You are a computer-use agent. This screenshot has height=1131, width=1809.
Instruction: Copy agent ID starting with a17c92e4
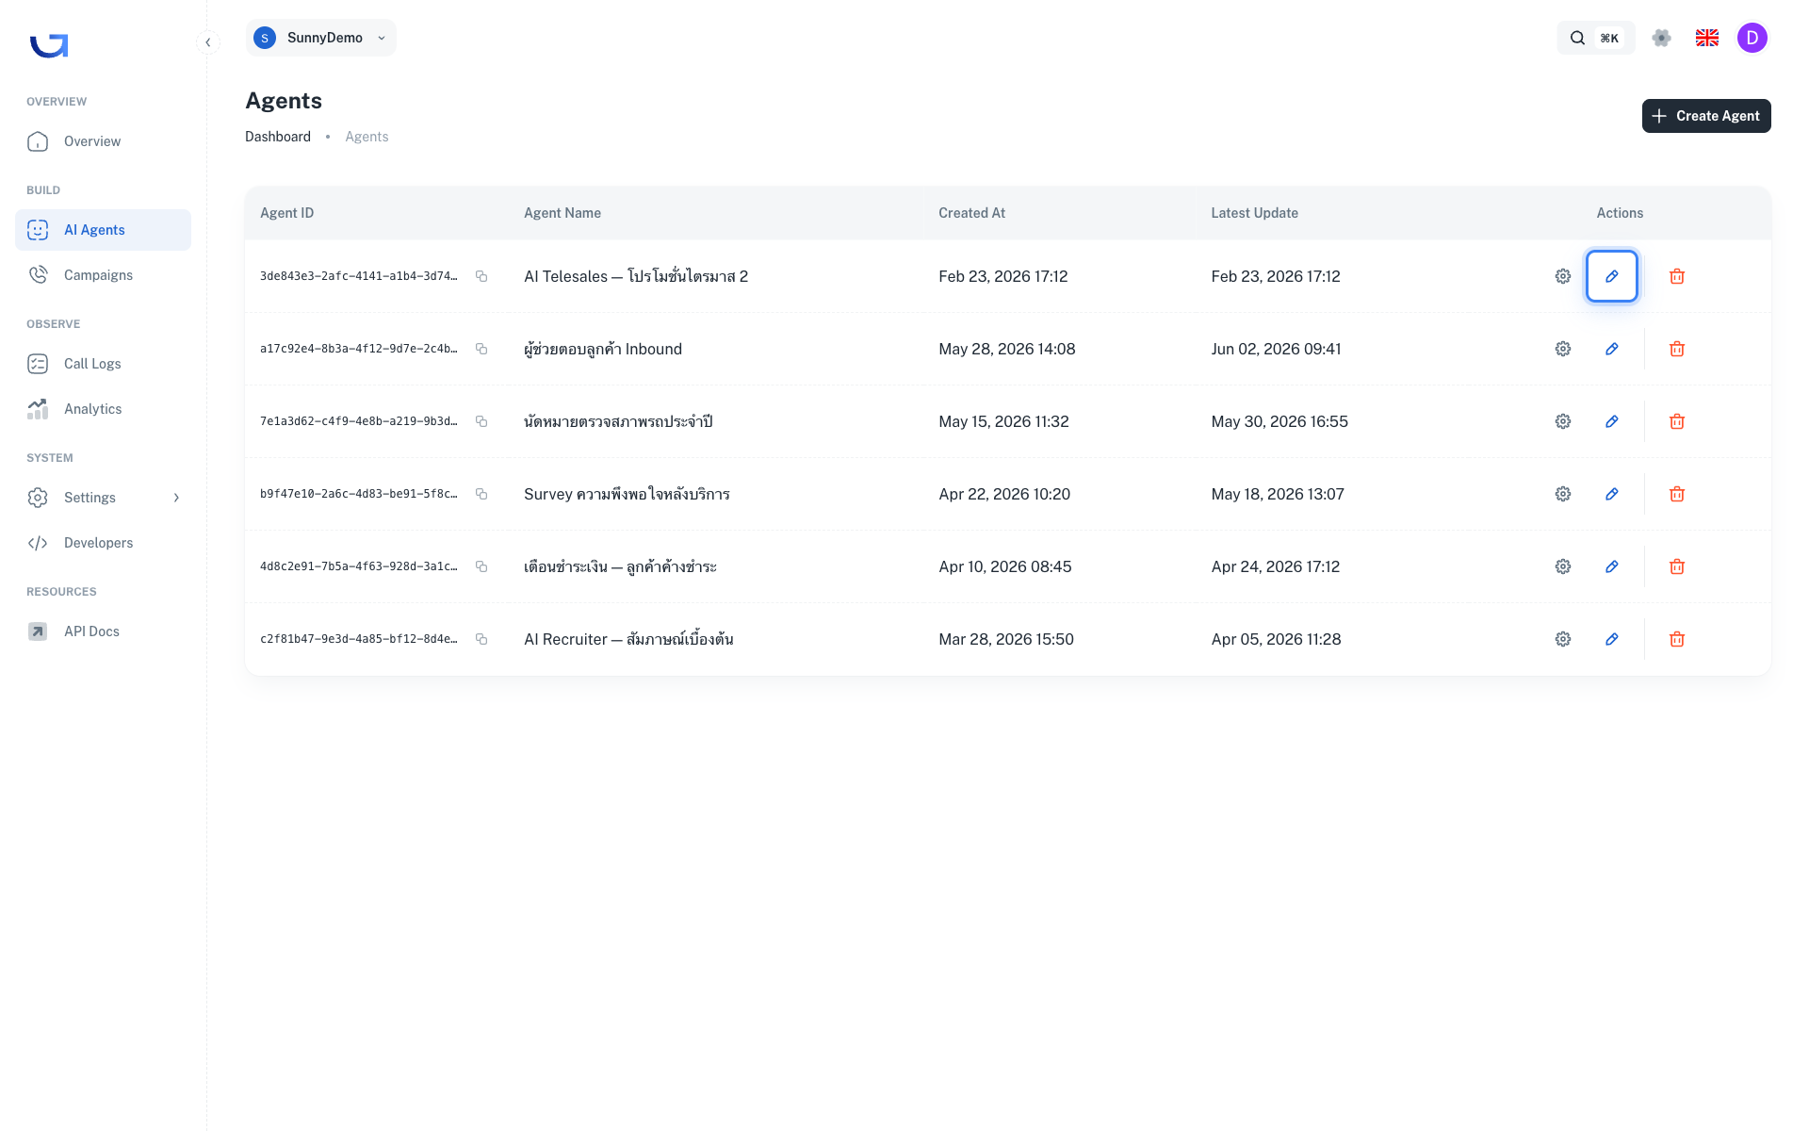481,349
